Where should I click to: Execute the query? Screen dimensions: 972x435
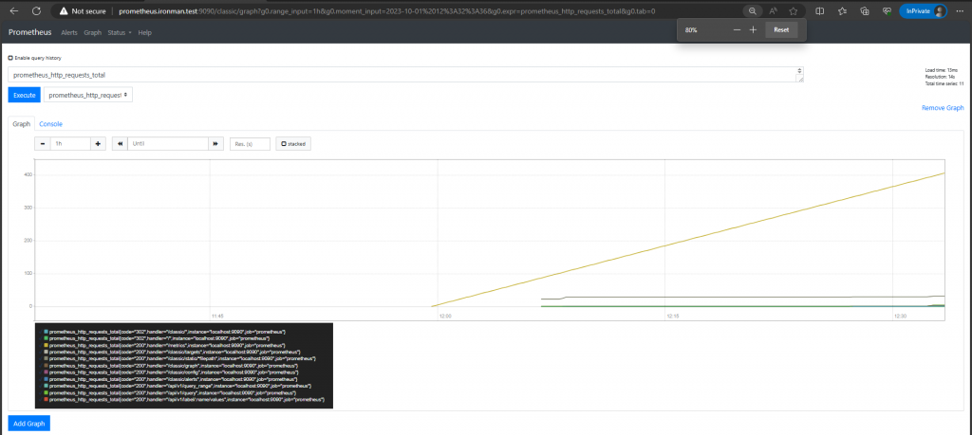coord(24,95)
